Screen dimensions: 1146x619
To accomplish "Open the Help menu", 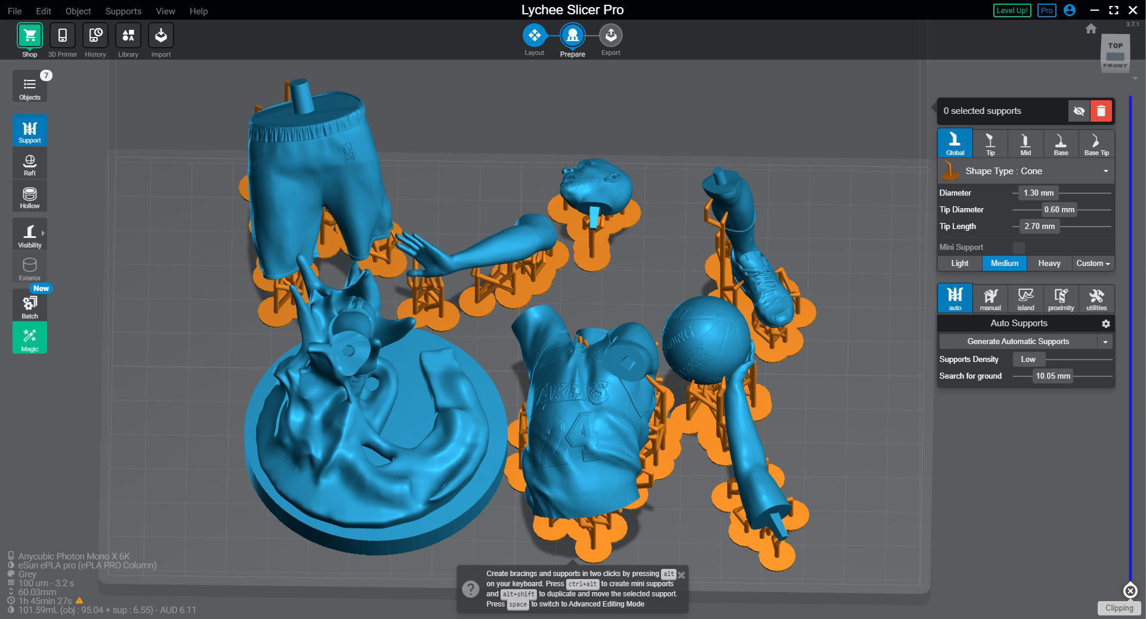I will click(x=199, y=11).
